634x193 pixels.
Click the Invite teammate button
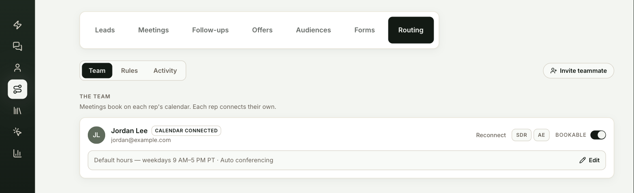[579, 71]
